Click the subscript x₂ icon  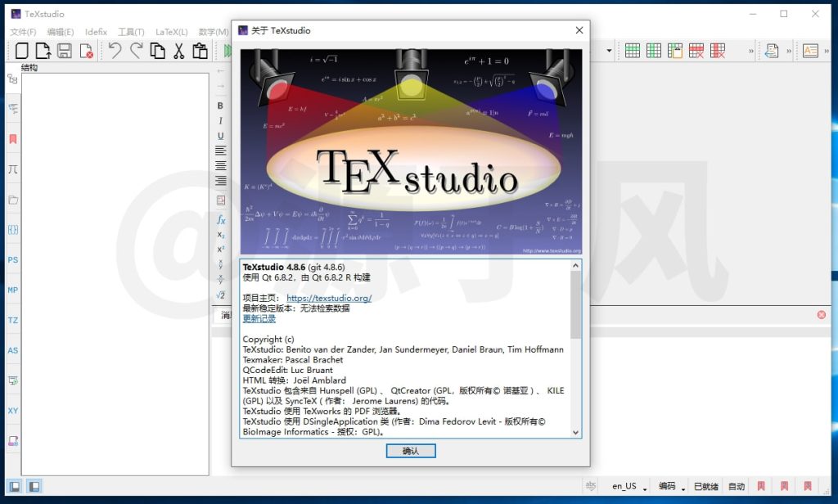[221, 235]
